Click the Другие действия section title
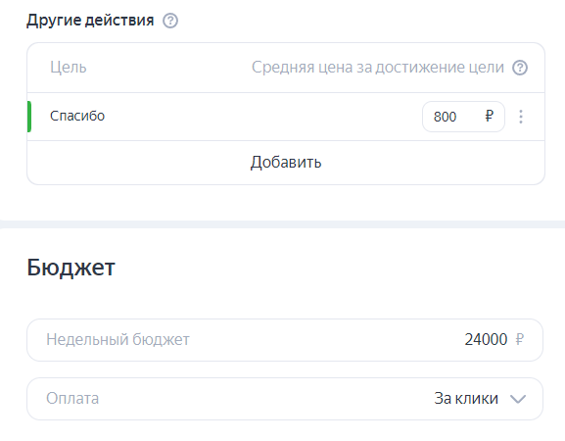565x441 pixels. click(90, 21)
